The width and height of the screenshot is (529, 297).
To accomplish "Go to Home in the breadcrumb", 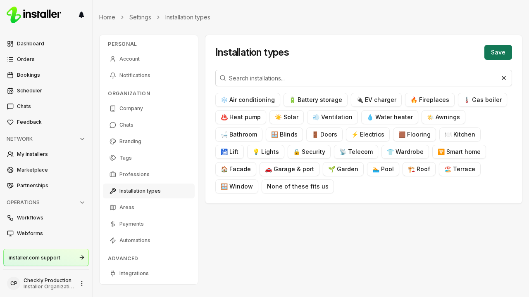I will pos(107,17).
